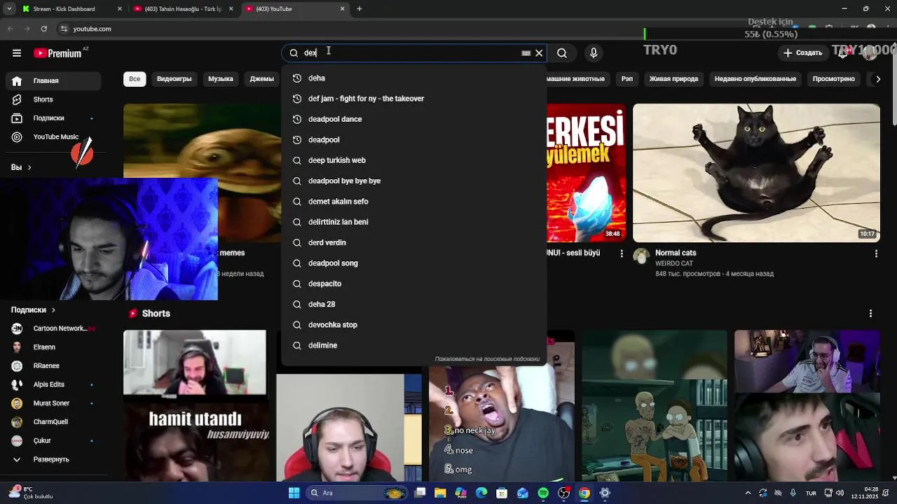Reload the page with refresh icon
This screenshot has width=897, height=504.
pyautogui.click(x=44, y=29)
